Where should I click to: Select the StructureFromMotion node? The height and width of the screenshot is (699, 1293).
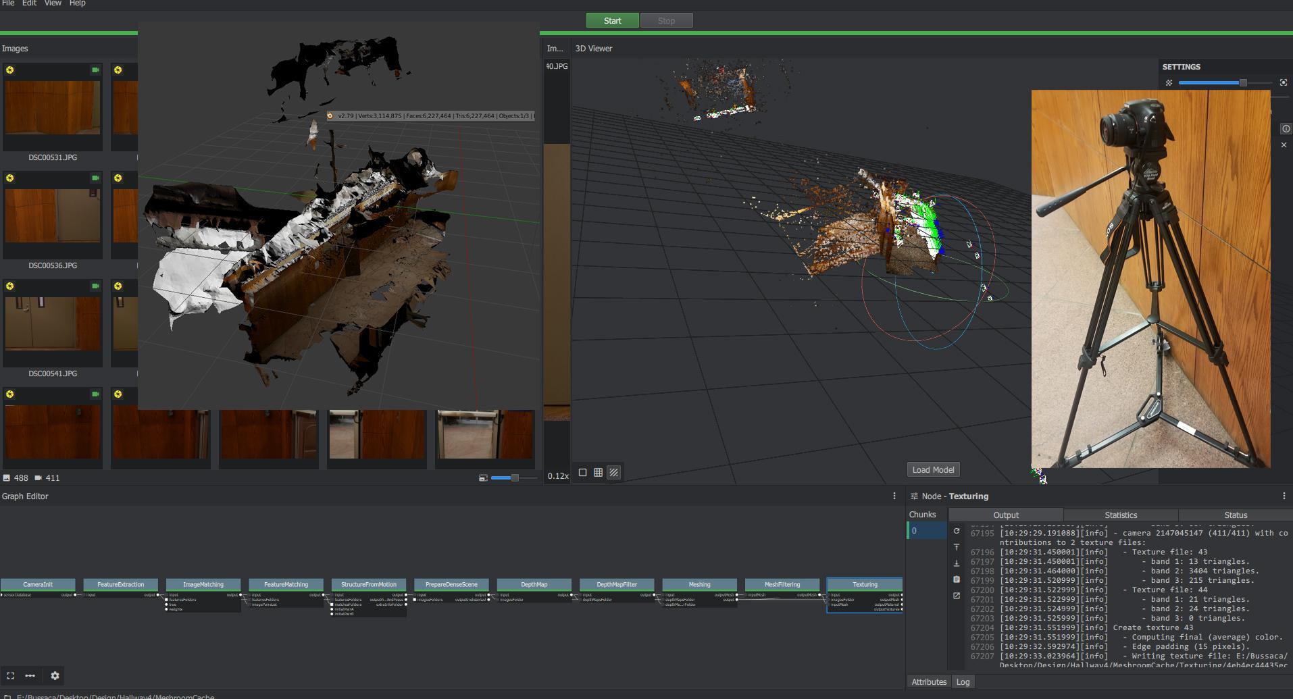click(x=369, y=584)
